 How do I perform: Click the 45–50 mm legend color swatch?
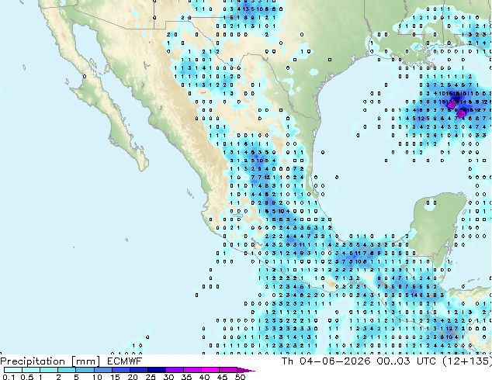pos(228,370)
